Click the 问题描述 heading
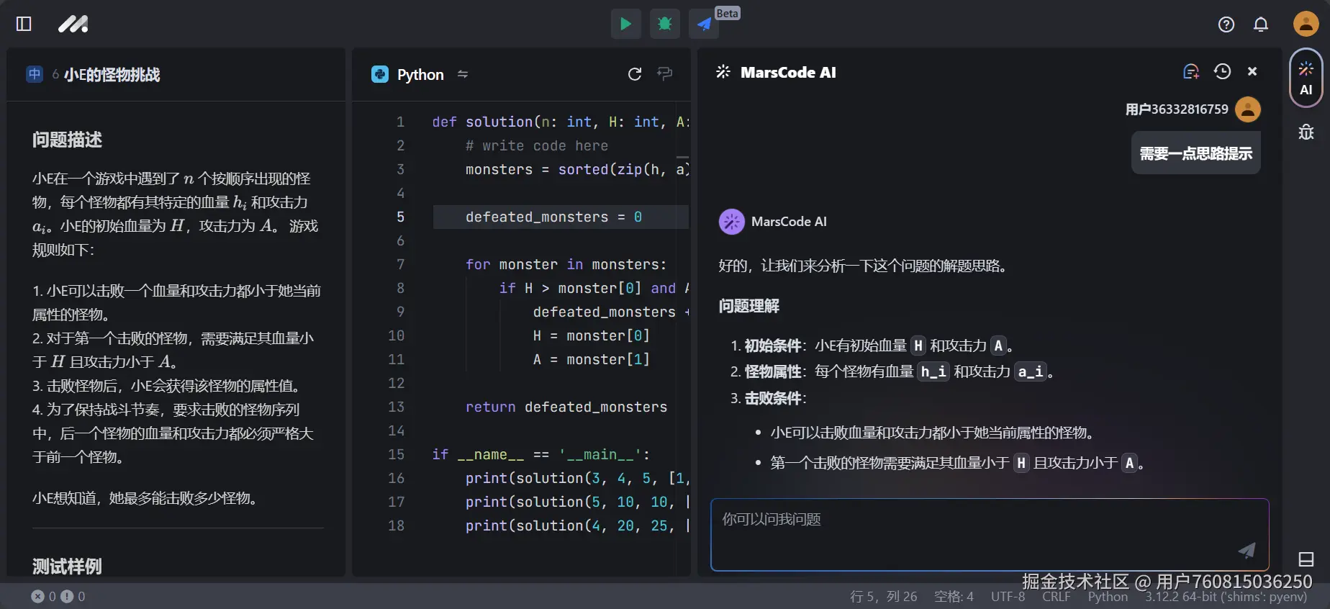The width and height of the screenshot is (1330, 609). [x=67, y=140]
